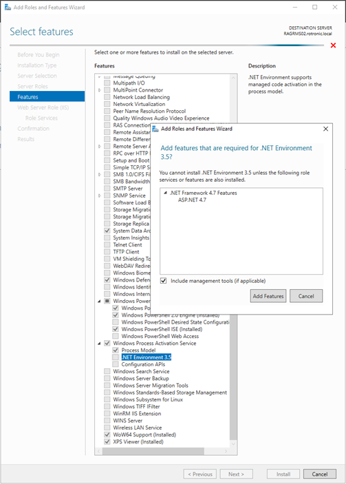Click the red X error icon
The image size is (346, 484).
coord(333,45)
